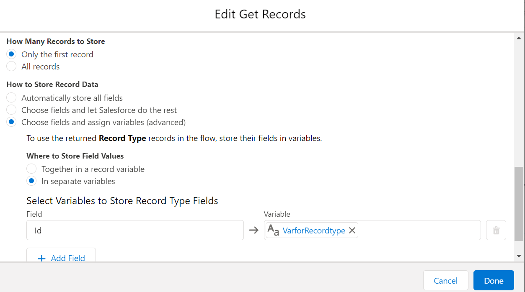Image resolution: width=525 pixels, height=292 pixels.
Task: Click the vertical scrollbar thumb
Action: [519, 204]
